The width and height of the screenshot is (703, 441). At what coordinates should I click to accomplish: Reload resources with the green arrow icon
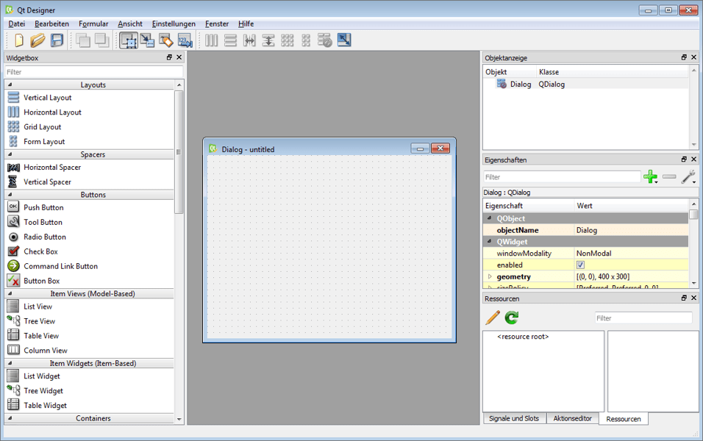[x=512, y=318]
